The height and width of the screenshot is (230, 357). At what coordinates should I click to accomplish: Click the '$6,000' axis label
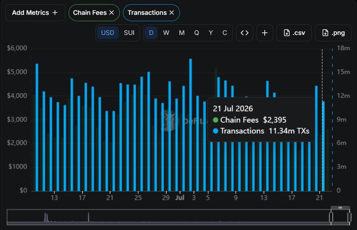[x=17, y=48]
